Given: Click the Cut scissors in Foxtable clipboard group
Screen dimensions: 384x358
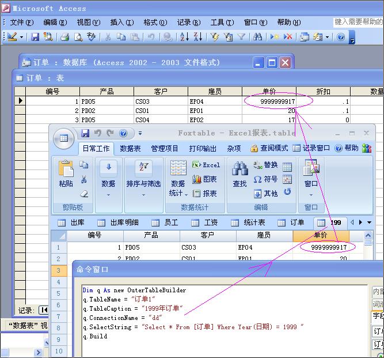Looking at the screenshot, I should point(83,179).
